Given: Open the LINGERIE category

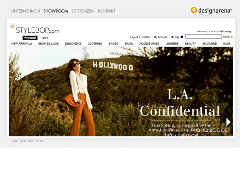Looking at the screenshot, I should (x=172, y=44).
